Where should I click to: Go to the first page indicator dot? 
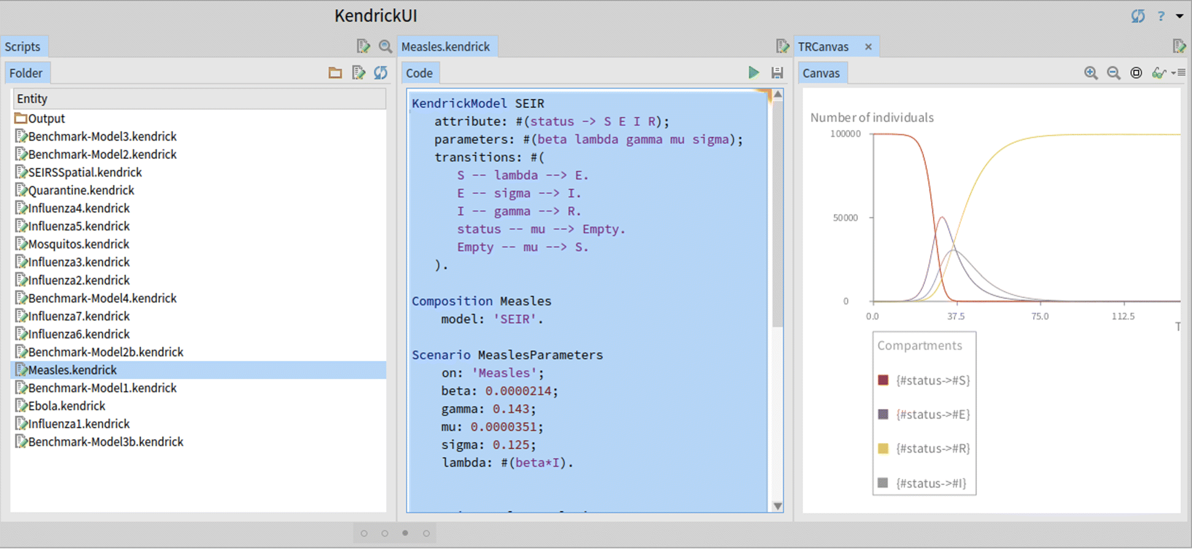(364, 533)
